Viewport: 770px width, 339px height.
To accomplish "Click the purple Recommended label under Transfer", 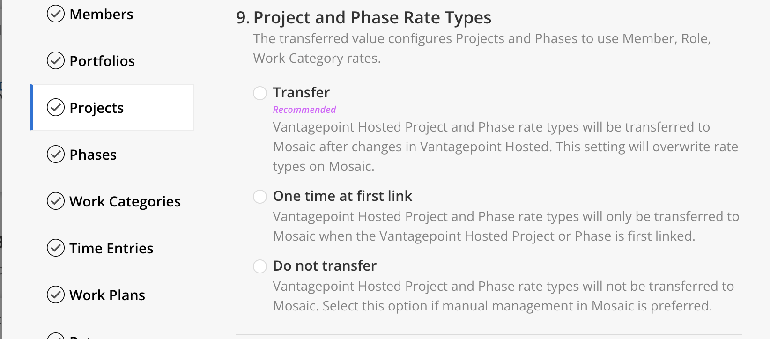I will coord(304,110).
